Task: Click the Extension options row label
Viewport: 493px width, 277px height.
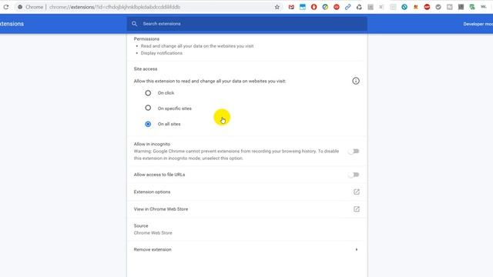Action: pos(152,192)
